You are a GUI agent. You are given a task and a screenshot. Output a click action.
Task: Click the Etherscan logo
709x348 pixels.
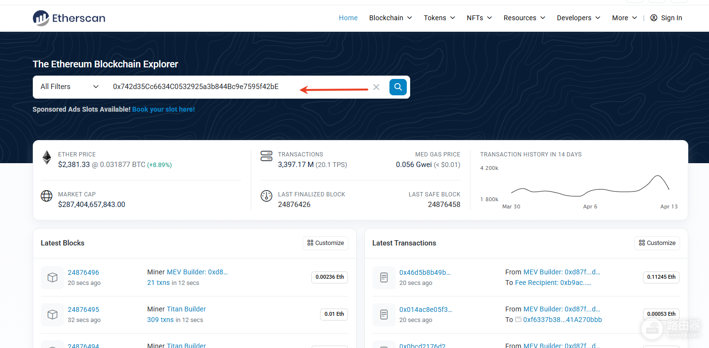click(69, 18)
